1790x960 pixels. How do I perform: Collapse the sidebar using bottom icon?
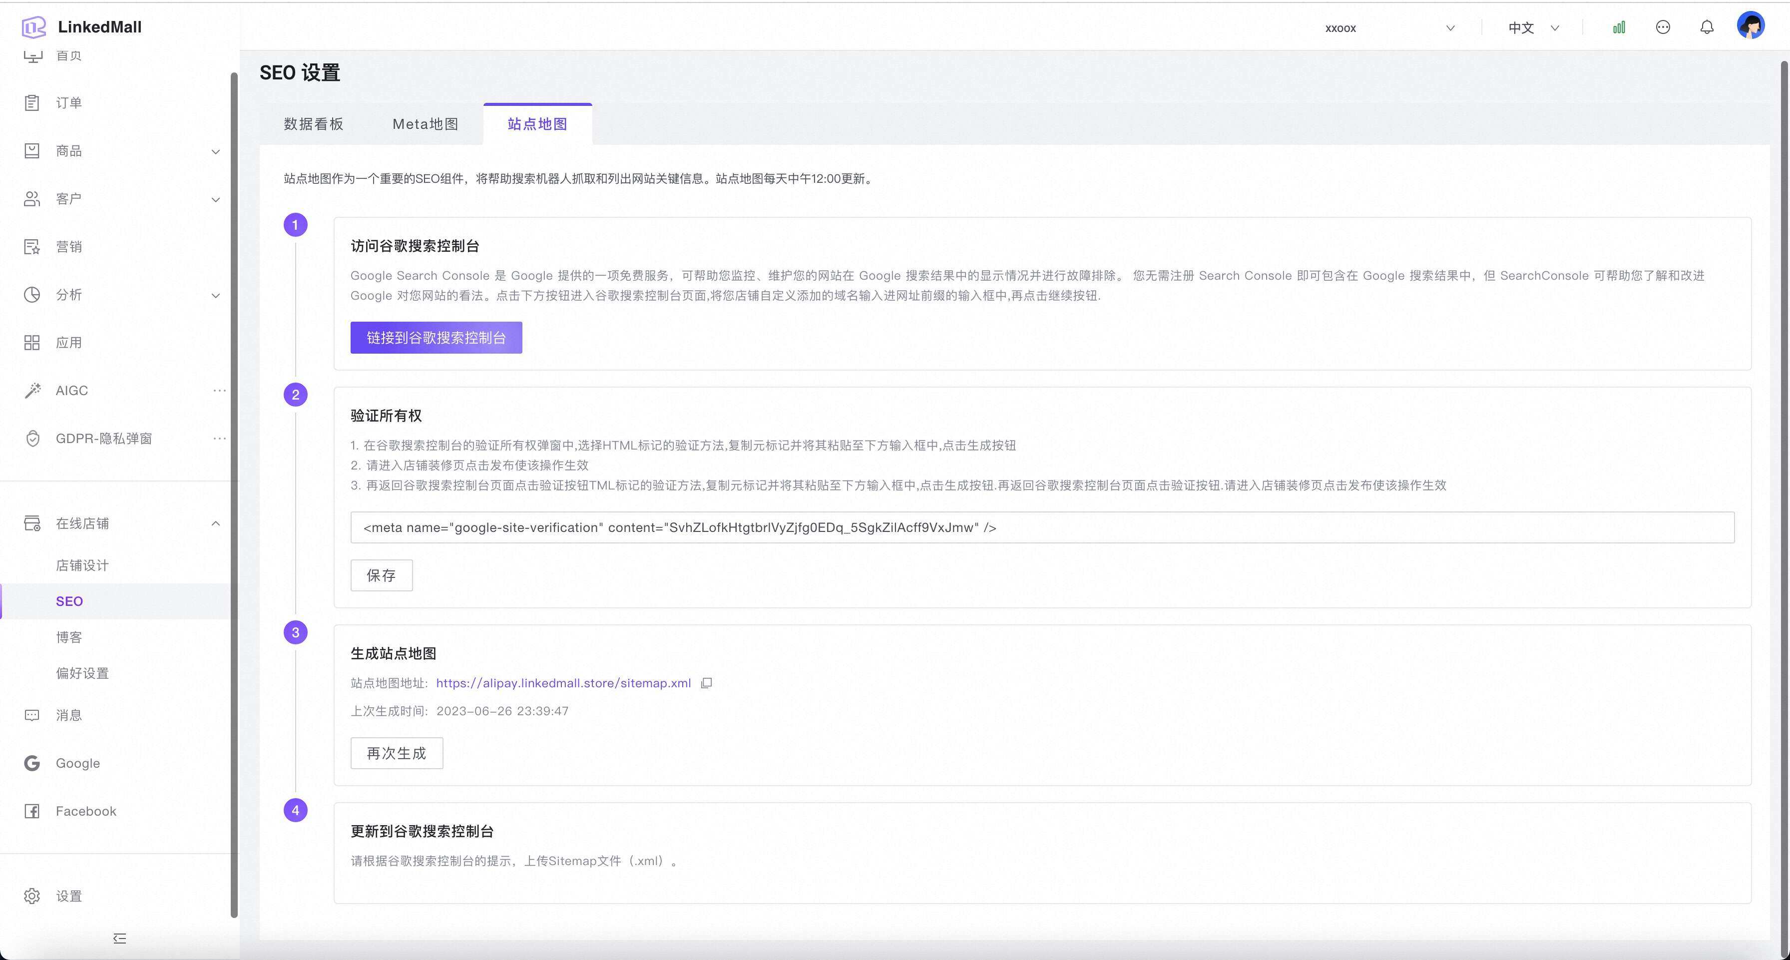(x=119, y=939)
